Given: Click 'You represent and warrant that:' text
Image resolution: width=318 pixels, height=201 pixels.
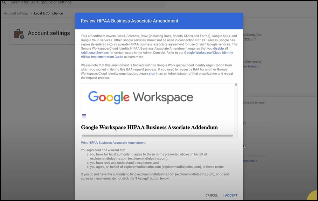Looking at the screenshot, I should click(103, 150).
